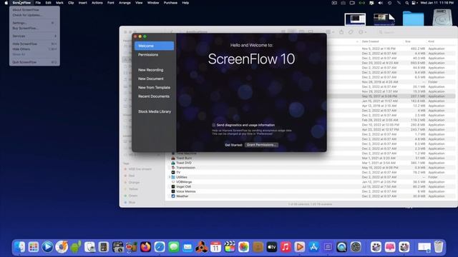Open Settings from the ScreenFlow menu
Viewport: 458px width, 257px height.
point(34,23)
